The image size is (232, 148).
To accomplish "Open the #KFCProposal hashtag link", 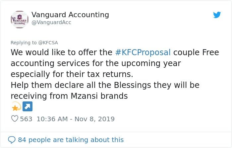I will click(x=143, y=52).
